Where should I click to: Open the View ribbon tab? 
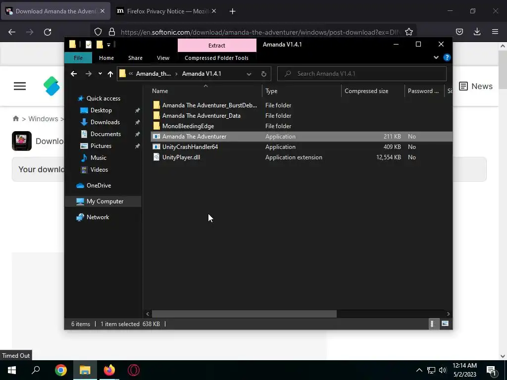[163, 58]
